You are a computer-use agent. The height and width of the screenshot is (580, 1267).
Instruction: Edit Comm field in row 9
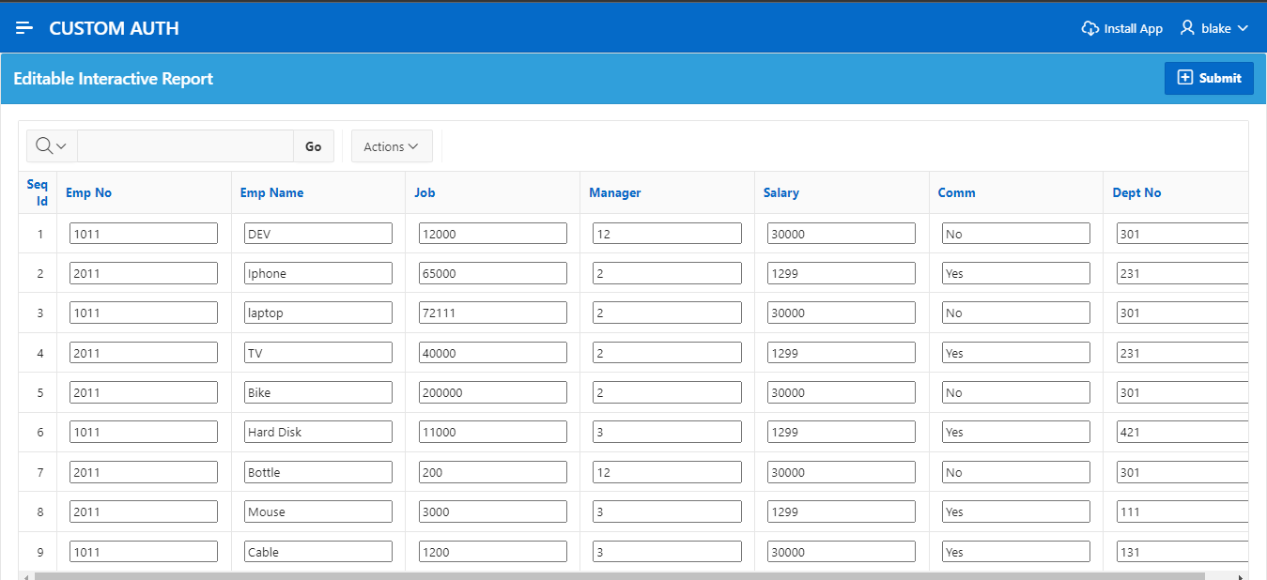[1016, 552]
